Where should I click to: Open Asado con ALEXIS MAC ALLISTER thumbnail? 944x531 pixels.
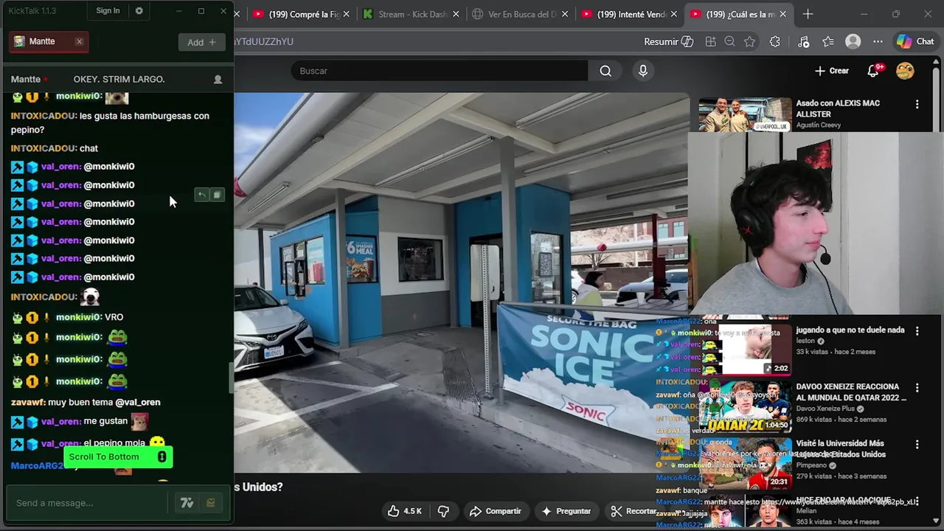point(745,114)
